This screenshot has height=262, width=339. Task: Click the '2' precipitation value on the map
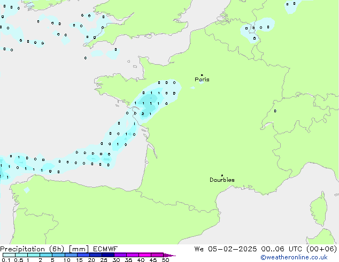(143, 114)
